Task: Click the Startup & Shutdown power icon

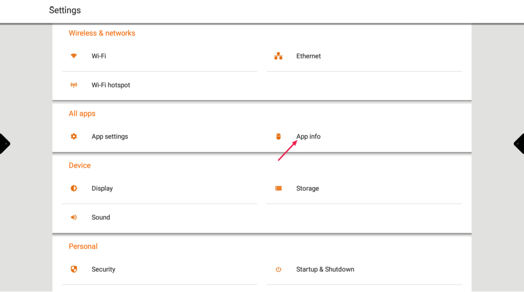Action: 278,269
